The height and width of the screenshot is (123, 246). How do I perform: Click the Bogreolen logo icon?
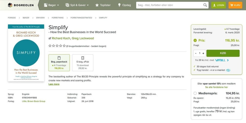click(x=10, y=5)
